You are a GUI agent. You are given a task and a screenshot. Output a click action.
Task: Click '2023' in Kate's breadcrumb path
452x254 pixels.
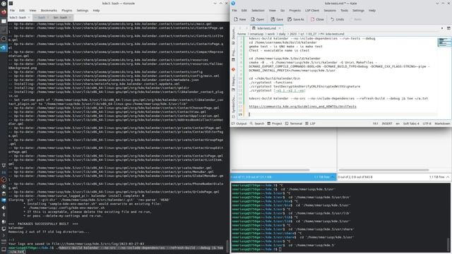coord(293,34)
